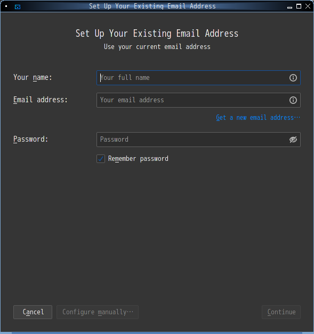Uncheck the Remember password checkbox
This screenshot has height=334, width=314.
click(101, 159)
